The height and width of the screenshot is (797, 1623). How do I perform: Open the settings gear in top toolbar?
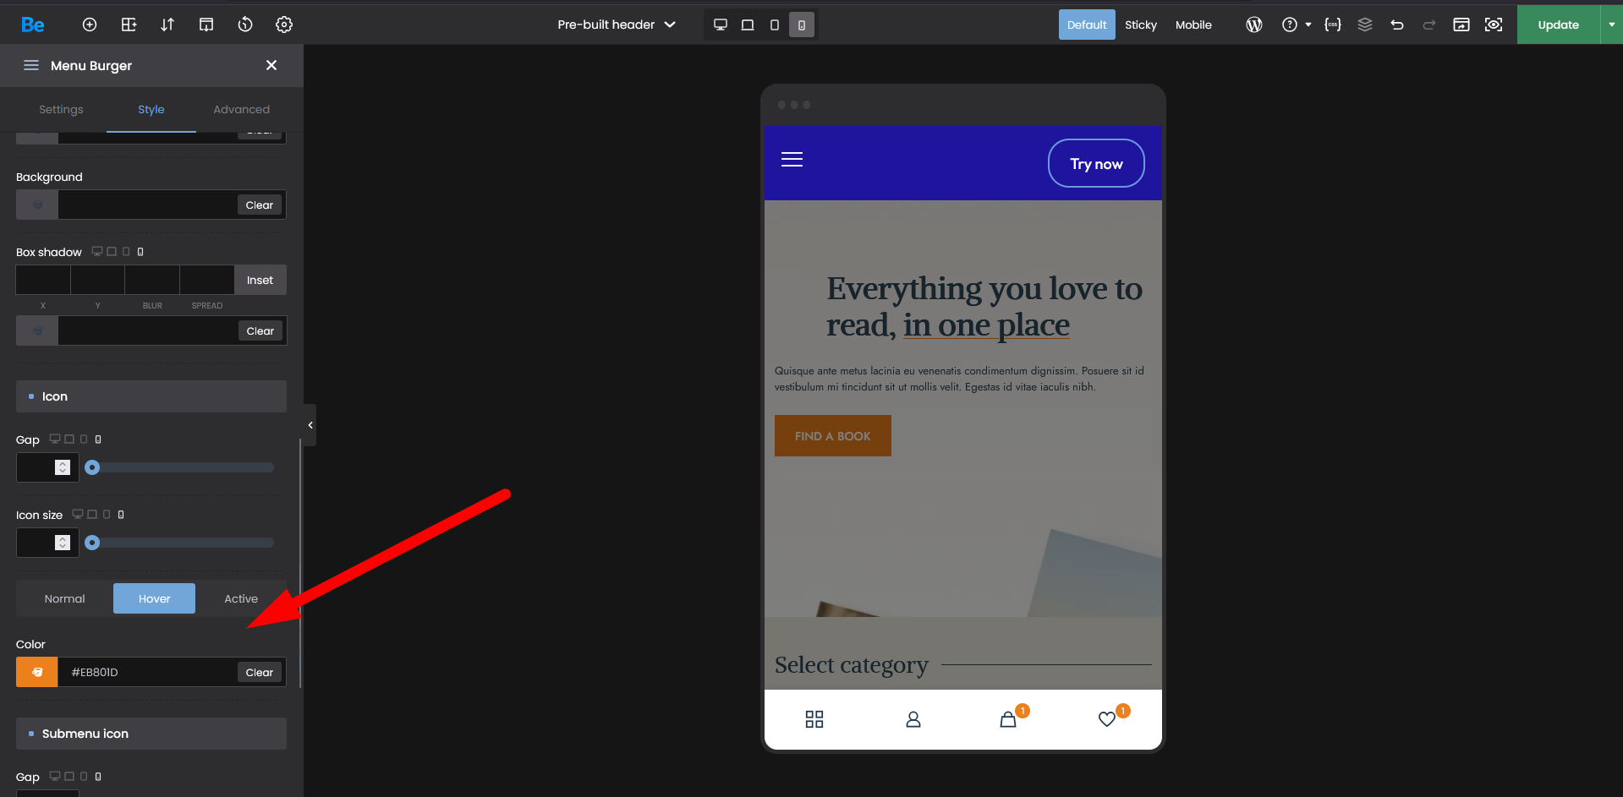[x=284, y=25]
